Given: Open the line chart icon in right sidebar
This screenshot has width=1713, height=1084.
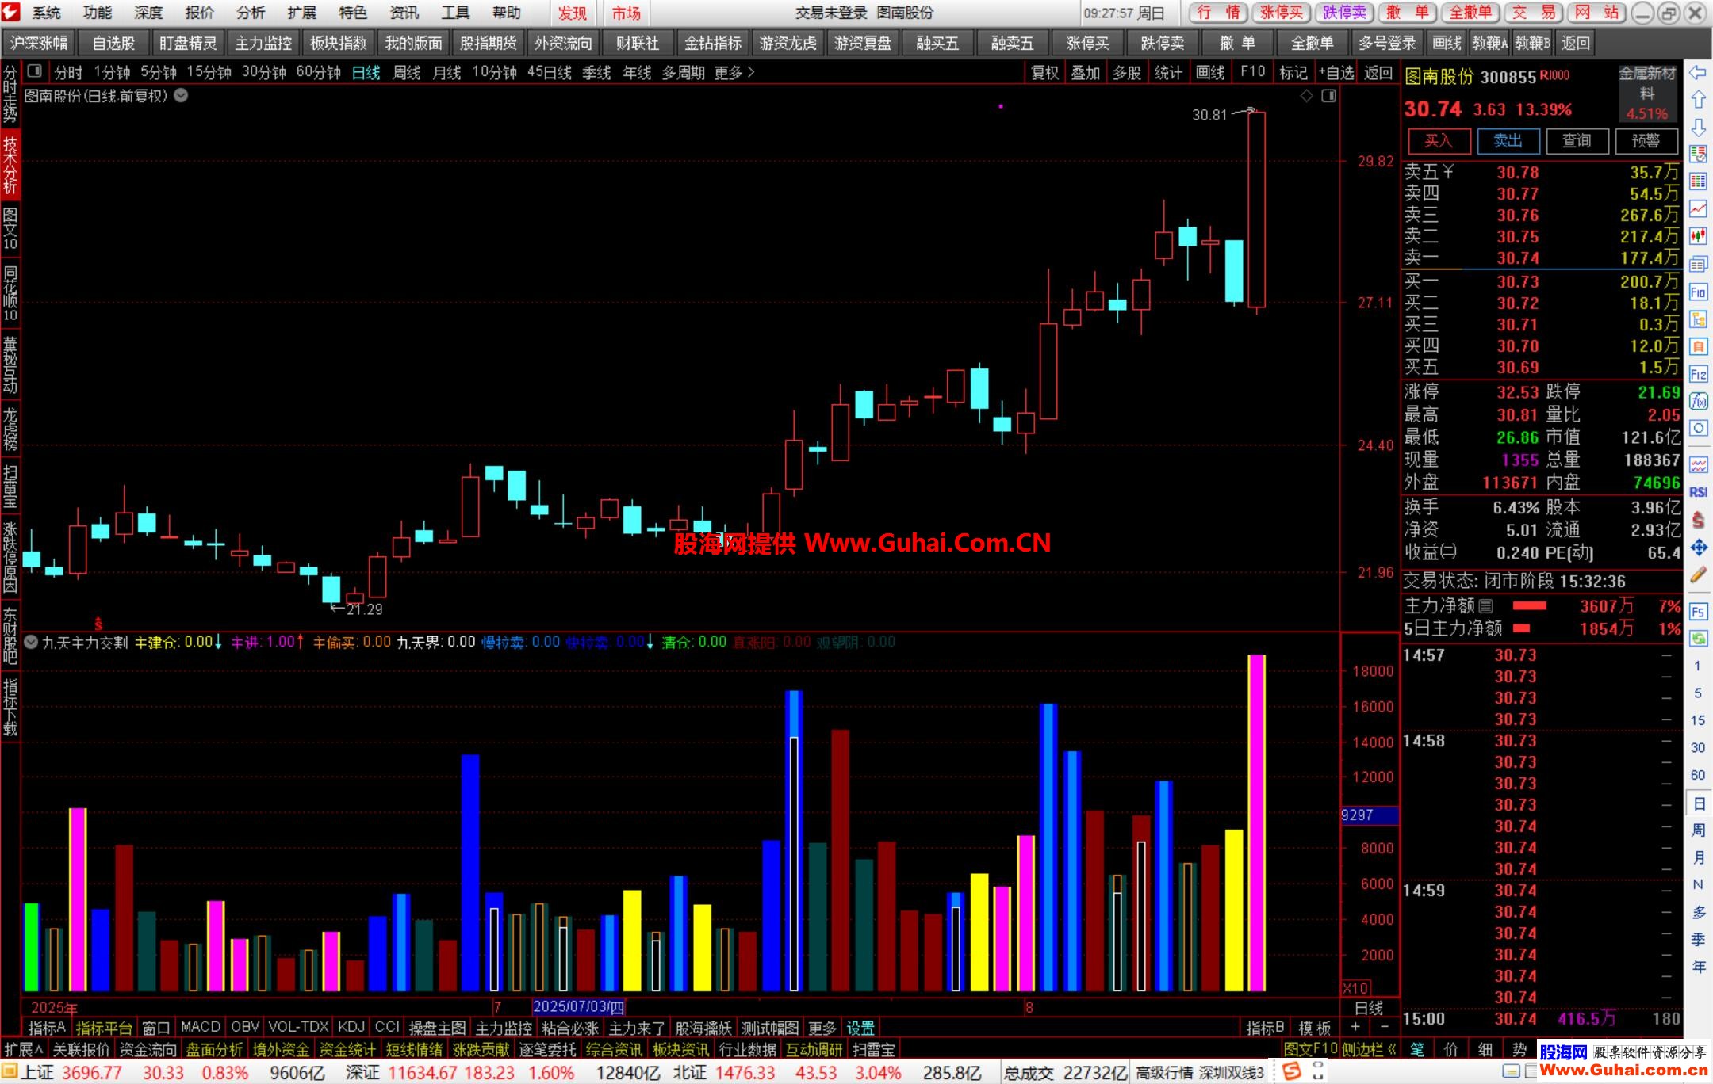Looking at the screenshot, I should 1698,208.
